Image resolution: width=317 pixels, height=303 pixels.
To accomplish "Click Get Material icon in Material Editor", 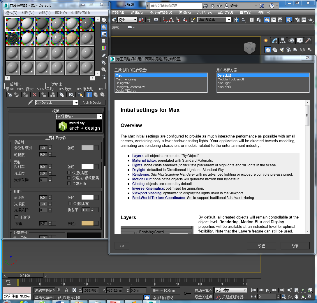I will click(10, 95).
